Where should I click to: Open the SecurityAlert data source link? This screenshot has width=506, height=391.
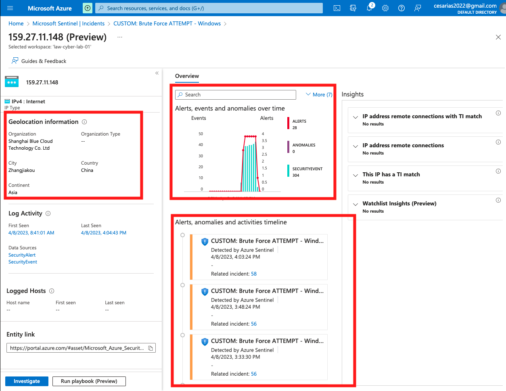(x=22, y=255)
